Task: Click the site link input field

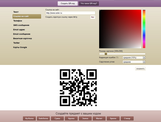Action: coord(70,13)
